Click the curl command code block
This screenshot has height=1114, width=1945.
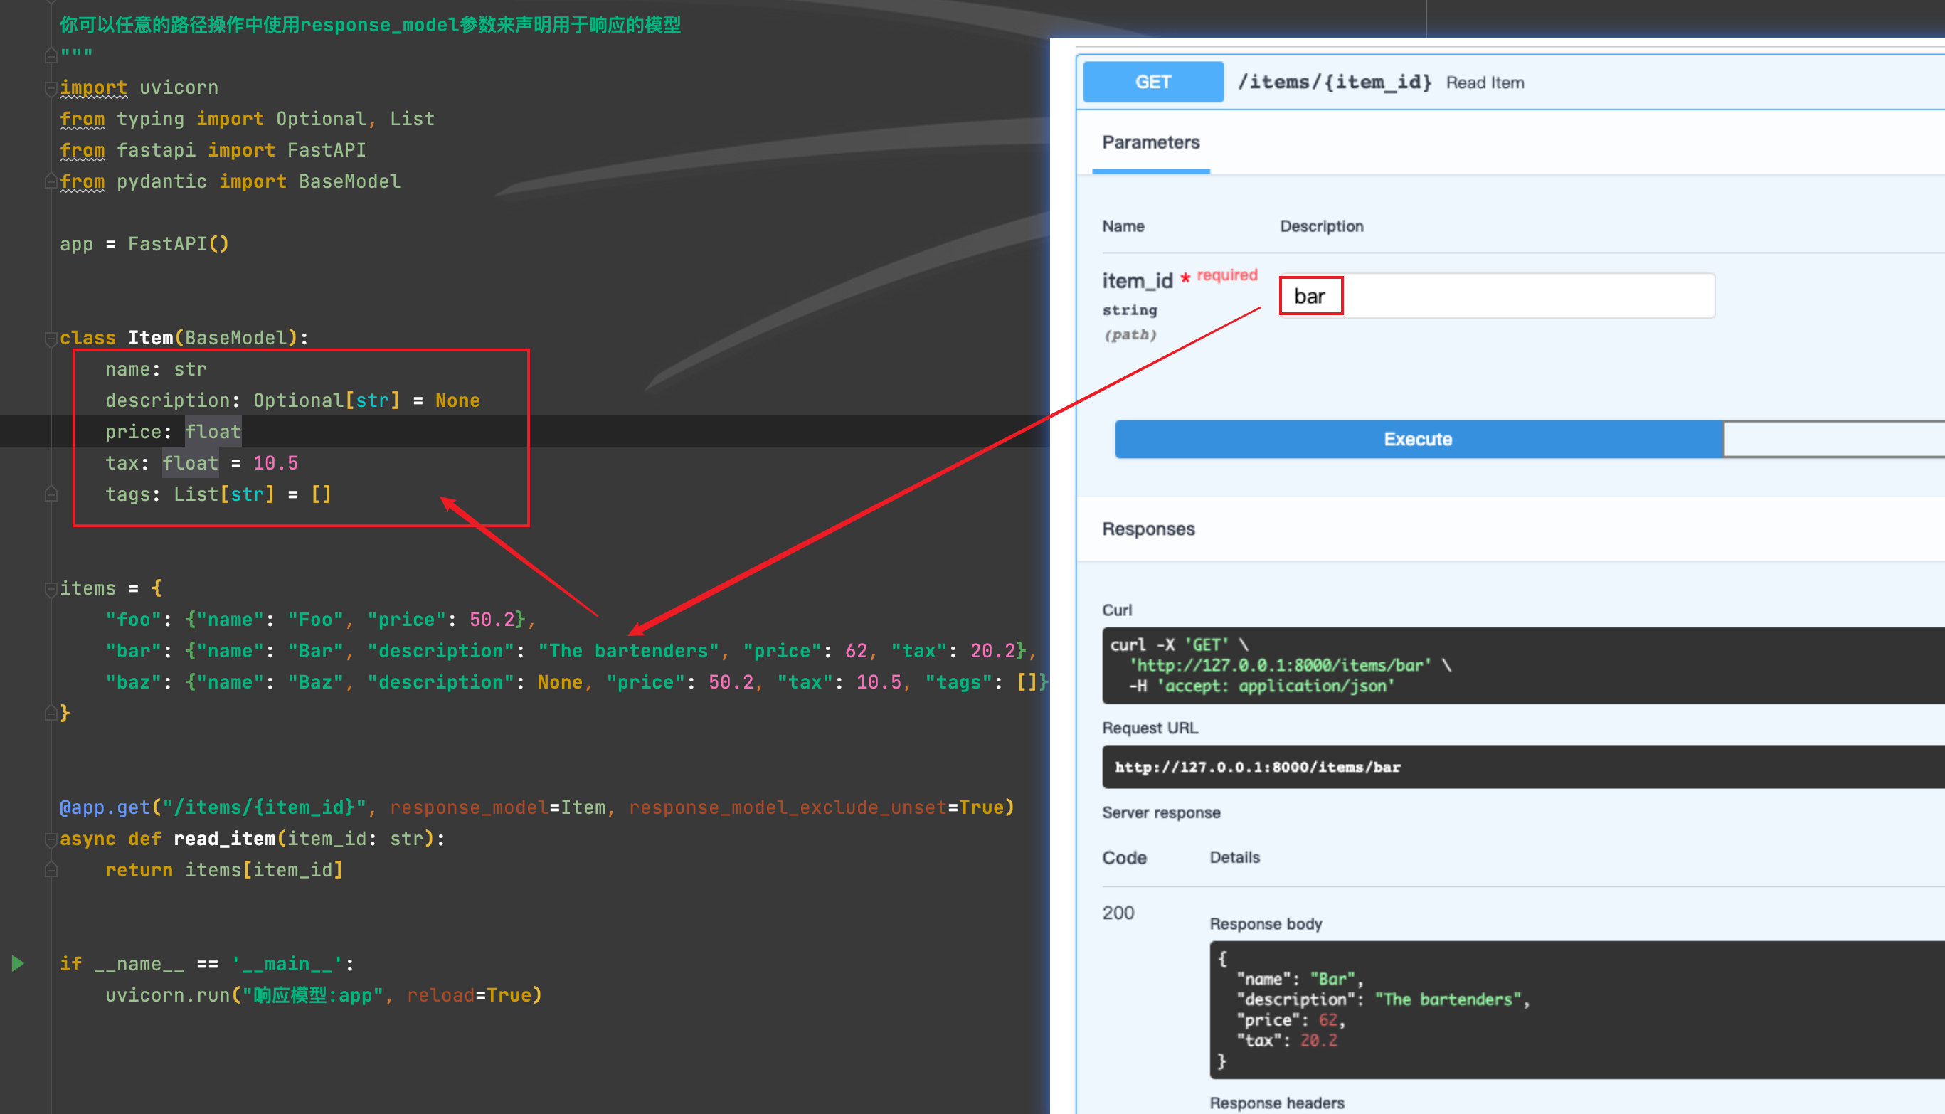coord(1522,666)
